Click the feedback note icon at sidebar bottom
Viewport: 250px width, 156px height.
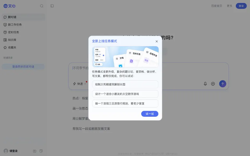[x=41, y=151]
